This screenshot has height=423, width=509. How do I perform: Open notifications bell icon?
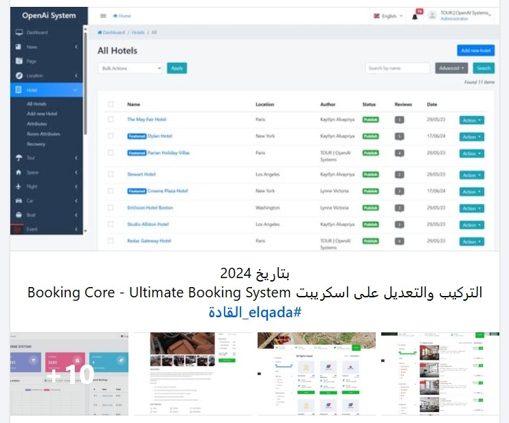pyautogui.click(x=415, y=17)
